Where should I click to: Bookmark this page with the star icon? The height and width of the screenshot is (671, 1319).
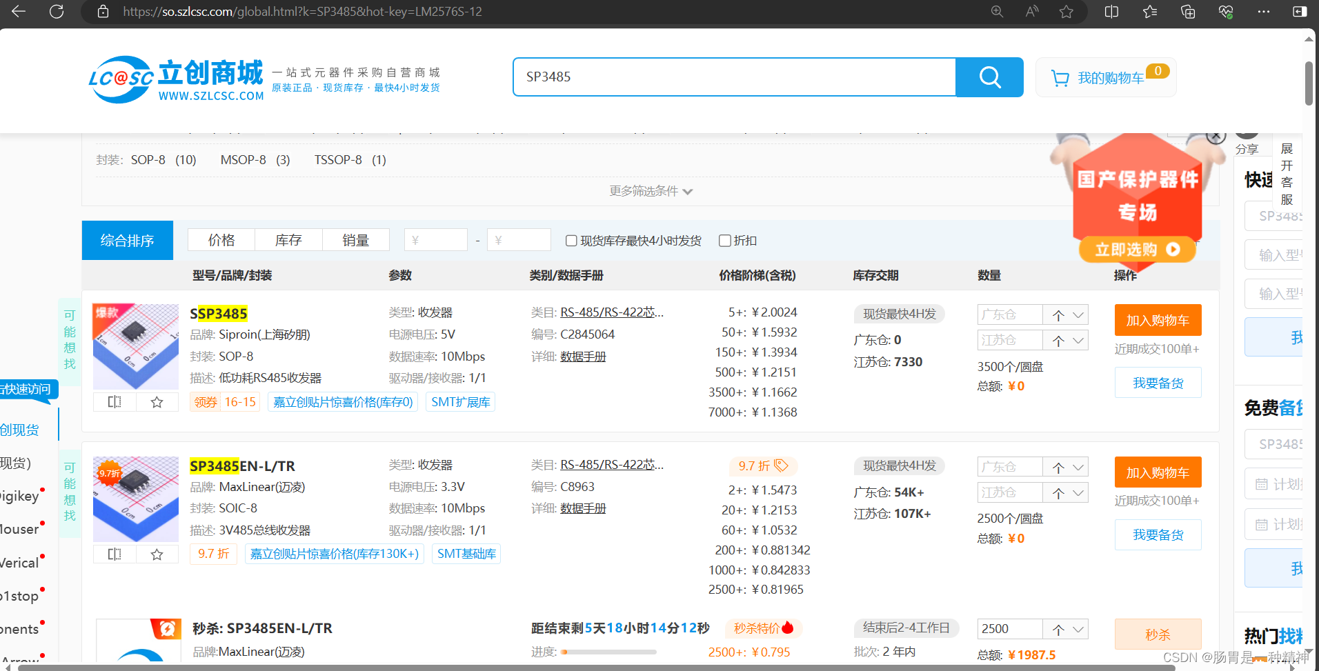(1067, 11)
